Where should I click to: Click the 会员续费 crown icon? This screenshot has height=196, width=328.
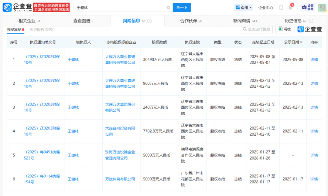pyautogui.click(x=307, y=8)
